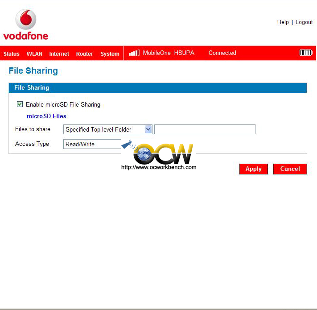Screen dimensions: 317x310
Task: Click the Files to share label
Action: pos(33,129)
